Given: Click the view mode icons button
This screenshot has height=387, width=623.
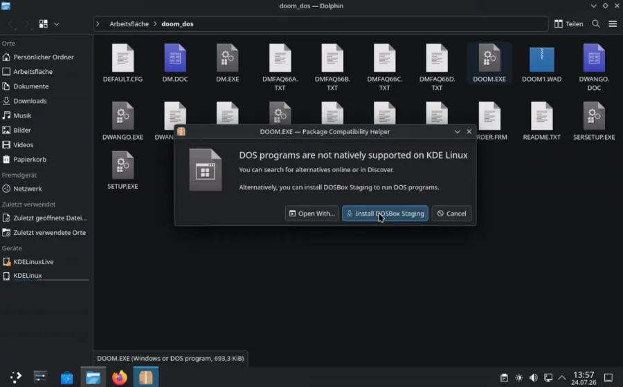Looking at the screenshot, I should click(x=44, y=23).
